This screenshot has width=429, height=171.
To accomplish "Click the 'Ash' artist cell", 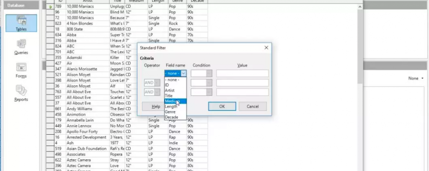I will [88, 143].
